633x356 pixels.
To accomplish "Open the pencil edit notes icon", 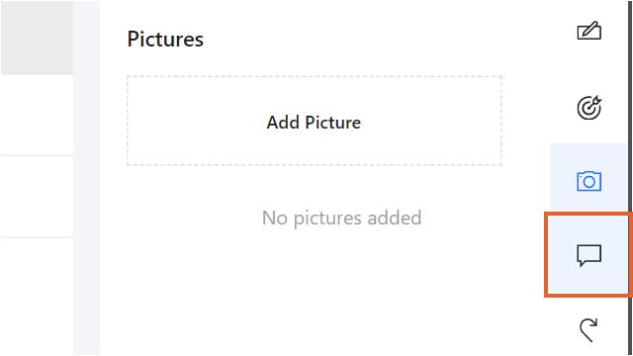I will (589, 31).
